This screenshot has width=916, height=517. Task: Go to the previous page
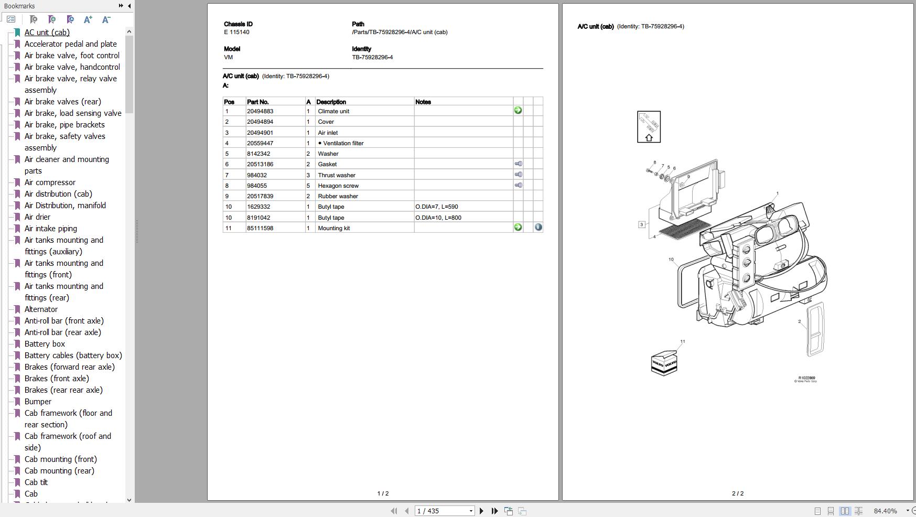pyautogui.click(x=406, y=511)
